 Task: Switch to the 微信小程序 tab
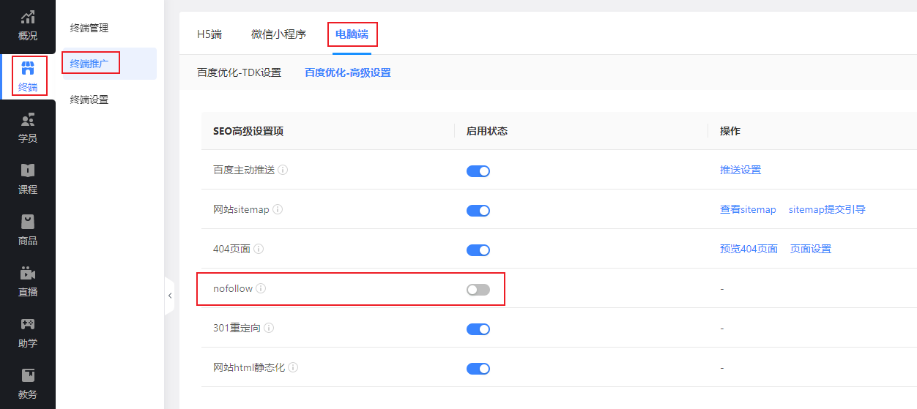278,34
